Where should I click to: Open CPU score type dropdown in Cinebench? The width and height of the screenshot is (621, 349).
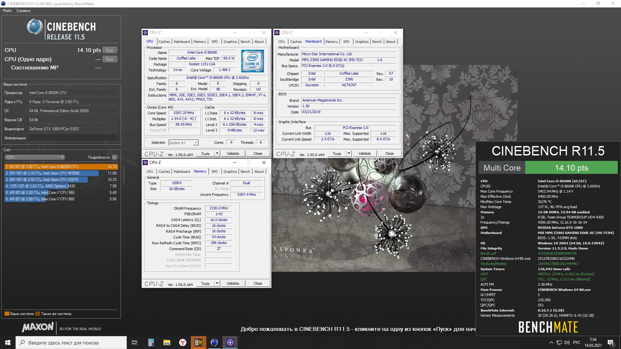click(x=35, y=157)
